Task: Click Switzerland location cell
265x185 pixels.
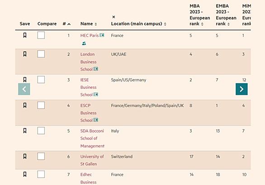Action: [122, 157]
